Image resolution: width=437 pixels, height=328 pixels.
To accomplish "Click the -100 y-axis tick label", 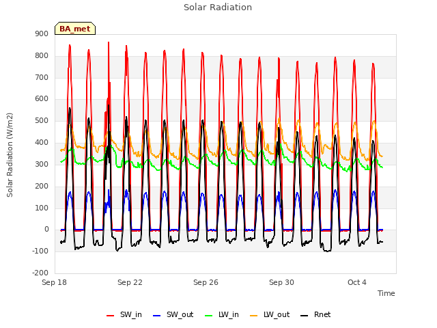I will coord(40,251).
